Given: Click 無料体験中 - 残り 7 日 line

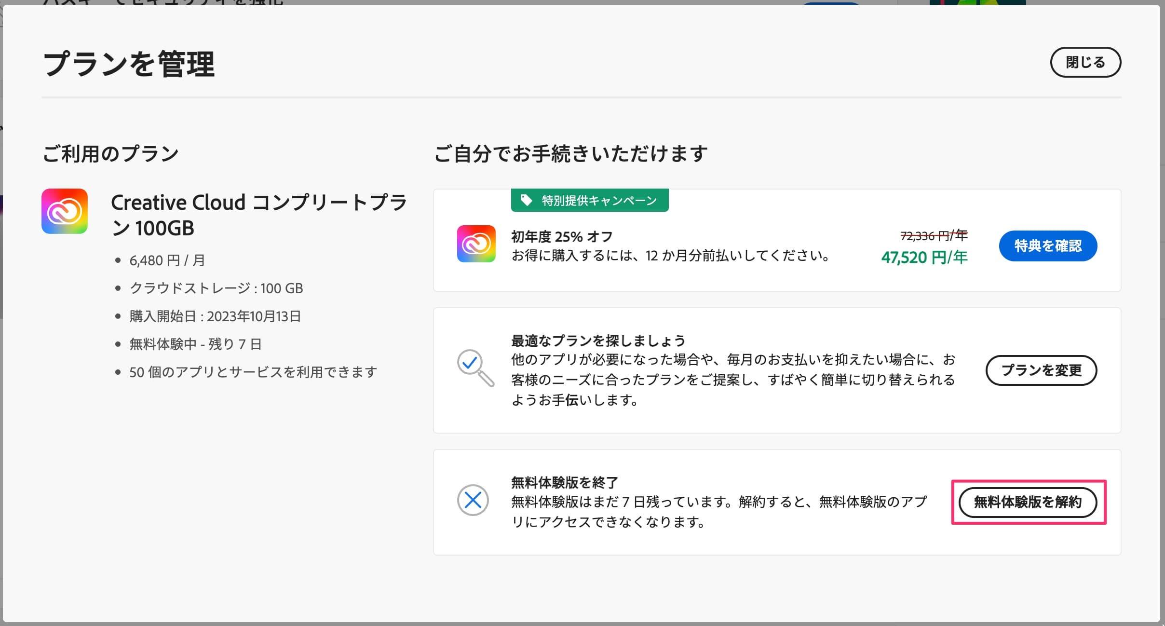Looking at the screenshot, I should click(196, 344).
